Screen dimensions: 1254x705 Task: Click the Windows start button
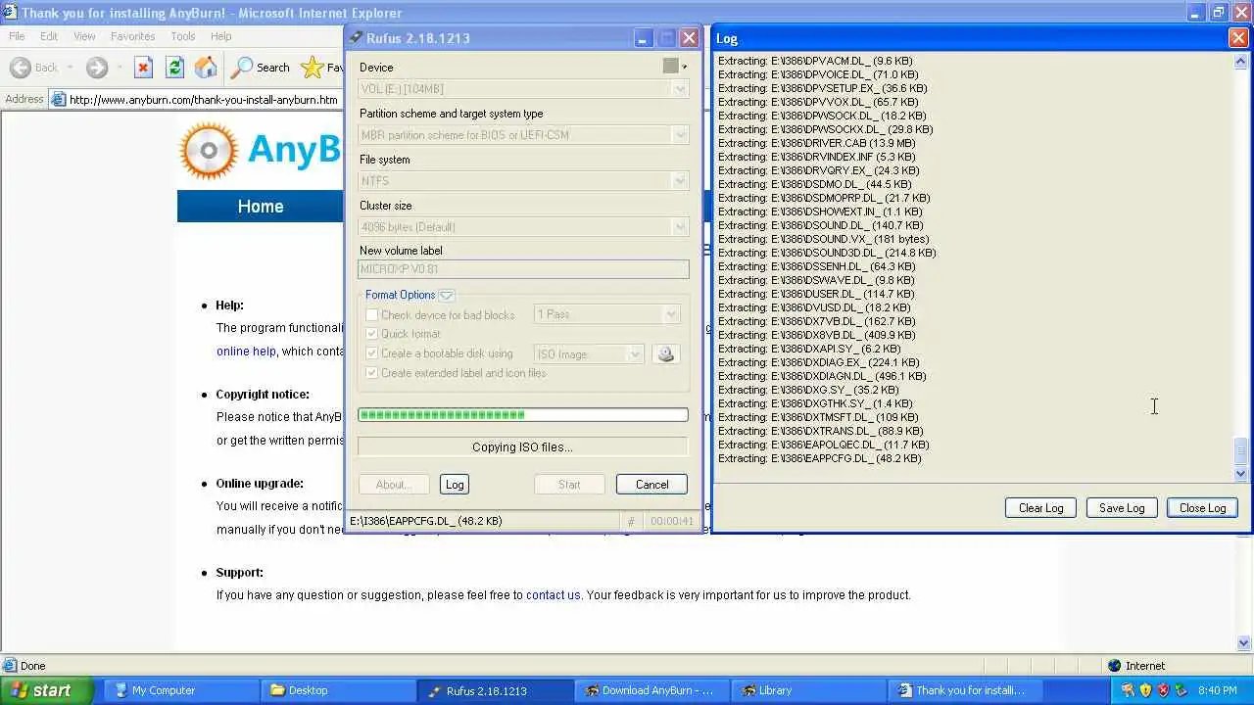coord(47,690)
